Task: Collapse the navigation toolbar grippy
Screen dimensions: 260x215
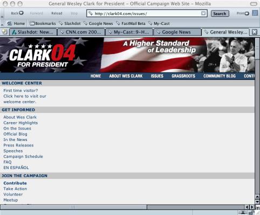Action: [x=2, y=14]
